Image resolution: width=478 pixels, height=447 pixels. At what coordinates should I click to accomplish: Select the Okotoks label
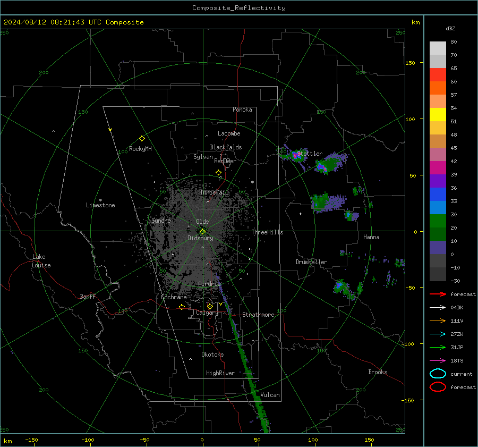click(212, 355)
